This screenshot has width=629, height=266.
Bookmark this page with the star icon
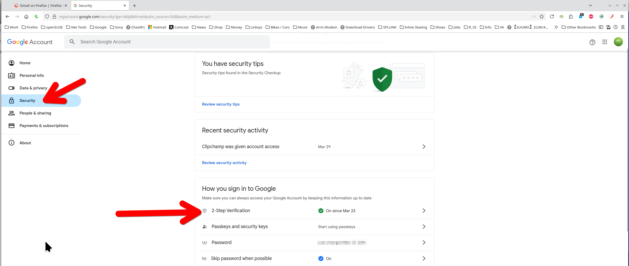tap(542, 16)
